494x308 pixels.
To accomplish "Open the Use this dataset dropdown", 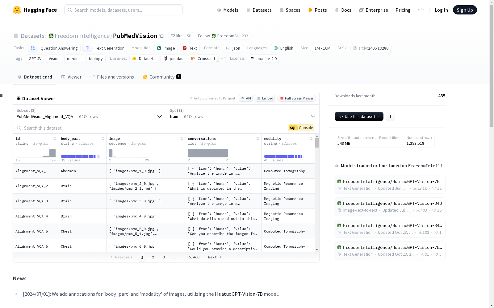I will click(x=359, y=116).
